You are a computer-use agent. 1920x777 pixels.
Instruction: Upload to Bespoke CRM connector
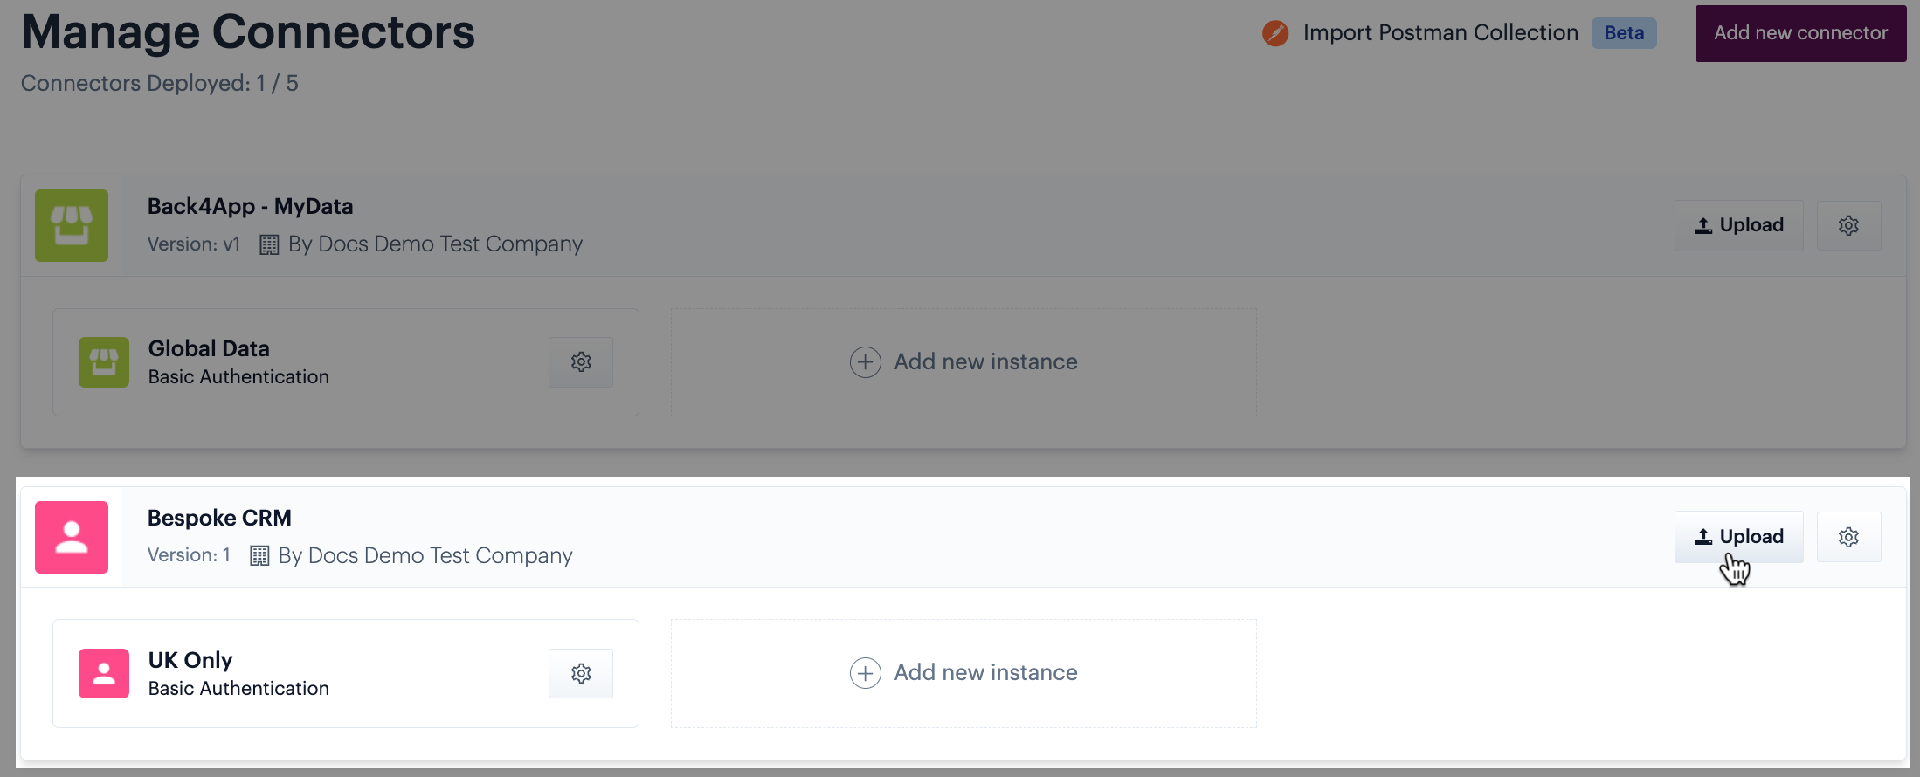click(1738, 537)
